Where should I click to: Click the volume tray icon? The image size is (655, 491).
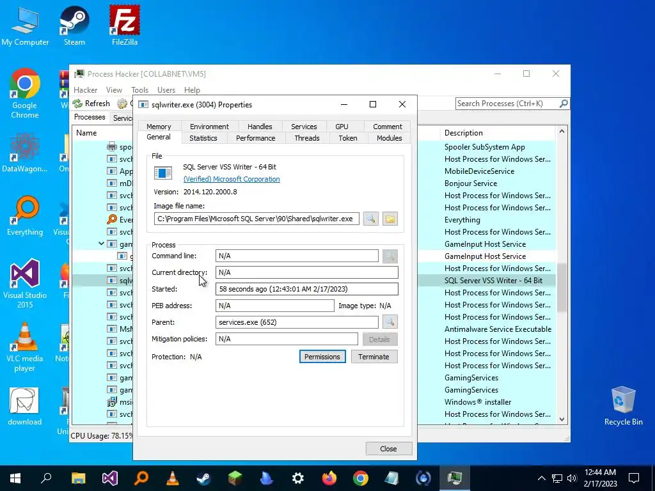pyautogui.click(x=572, y=478)
